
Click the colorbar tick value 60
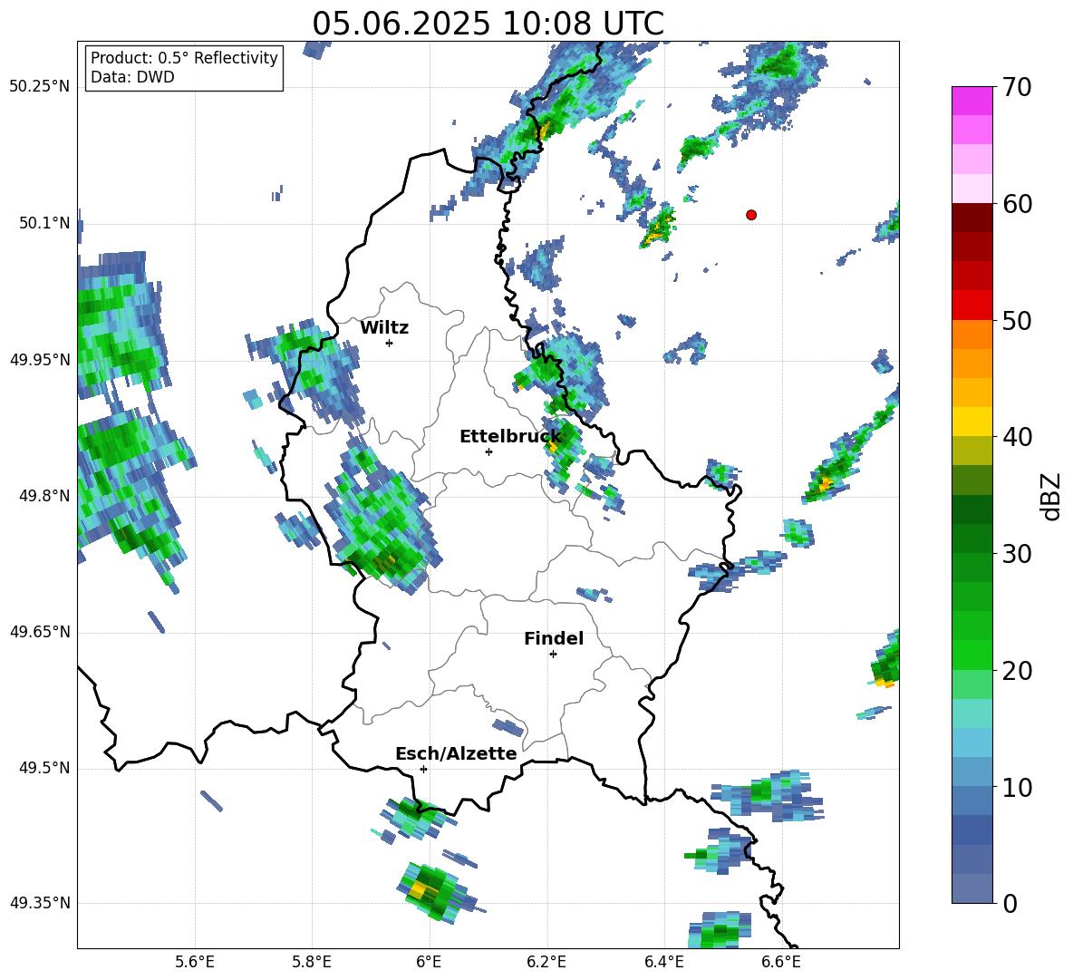pyautogui.click(x=1017, y=203)
